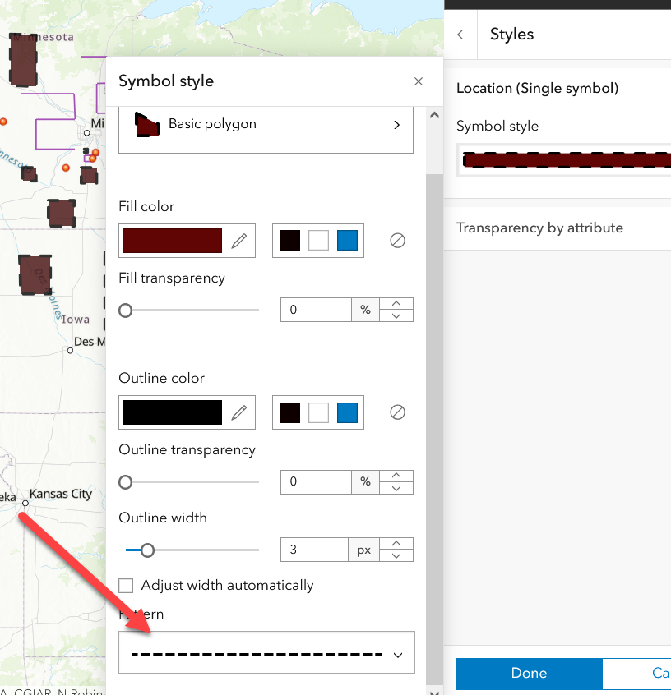Select the white preset outline color swatch
671x695 pixels.
point(318,412)
